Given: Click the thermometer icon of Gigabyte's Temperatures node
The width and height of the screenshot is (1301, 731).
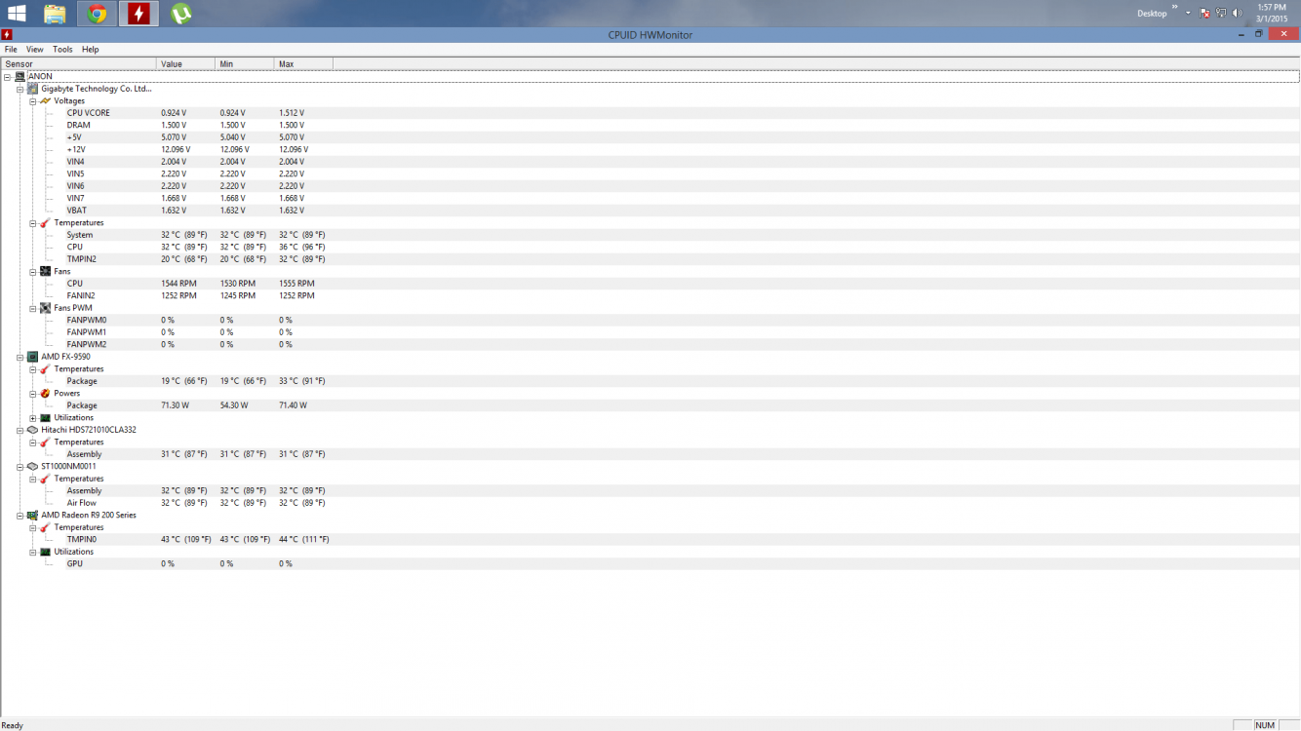Looking at the screenshot, I should (45, 222).
